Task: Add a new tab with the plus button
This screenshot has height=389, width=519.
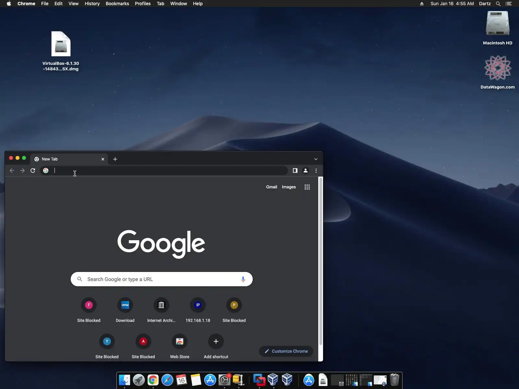Action: point(115,159)
